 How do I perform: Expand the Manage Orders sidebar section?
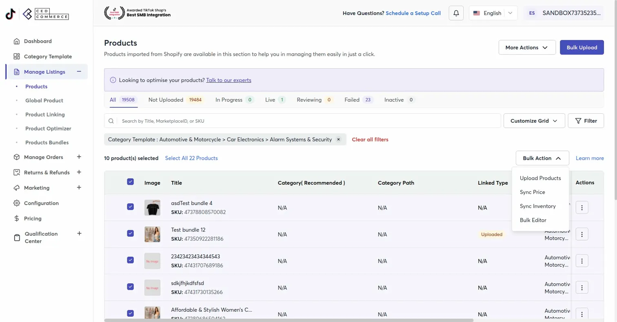point(79,157)
